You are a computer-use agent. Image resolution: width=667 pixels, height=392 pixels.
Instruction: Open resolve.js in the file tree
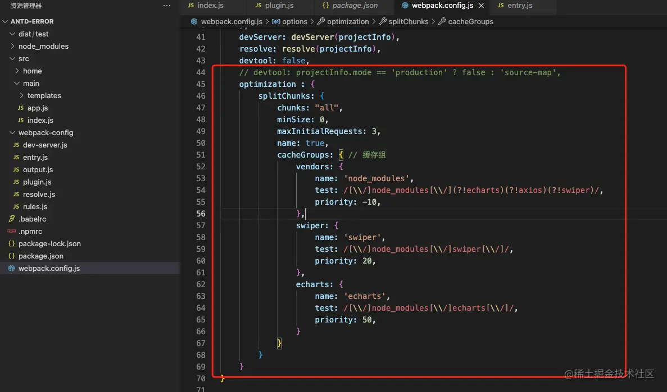(x=39, y=194)
